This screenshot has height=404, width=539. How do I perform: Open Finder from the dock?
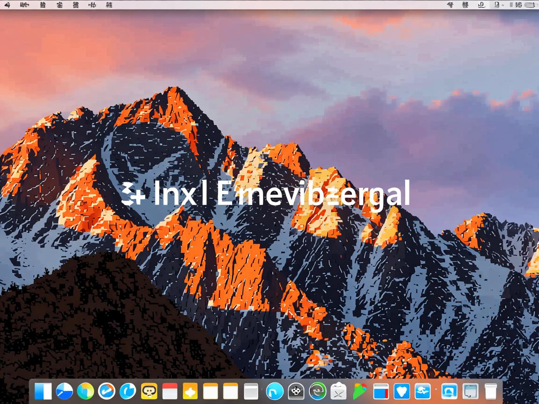click(43, 391)
